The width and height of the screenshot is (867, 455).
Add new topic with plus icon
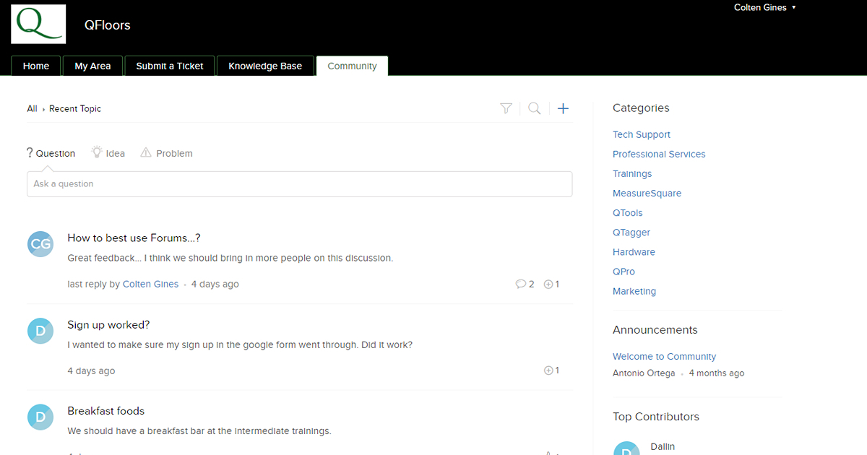(564, 108)
